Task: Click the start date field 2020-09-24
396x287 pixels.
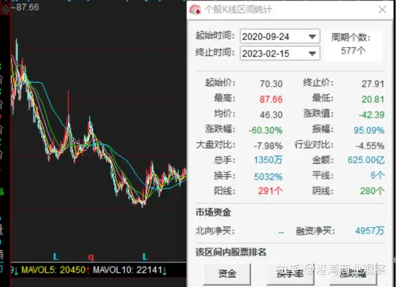Action: click(x=280, y=36)
